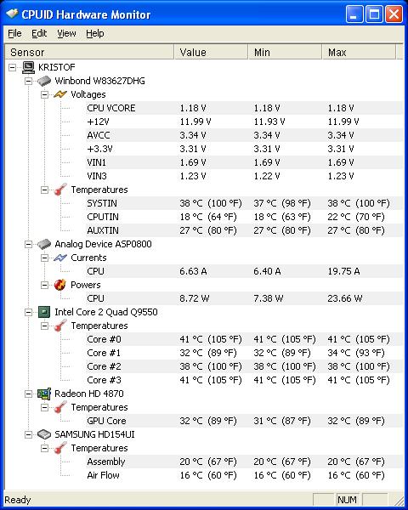The height and width of the screenshot is (510, 408).
Task: Click the Powers flame icon
Action: 60,285
